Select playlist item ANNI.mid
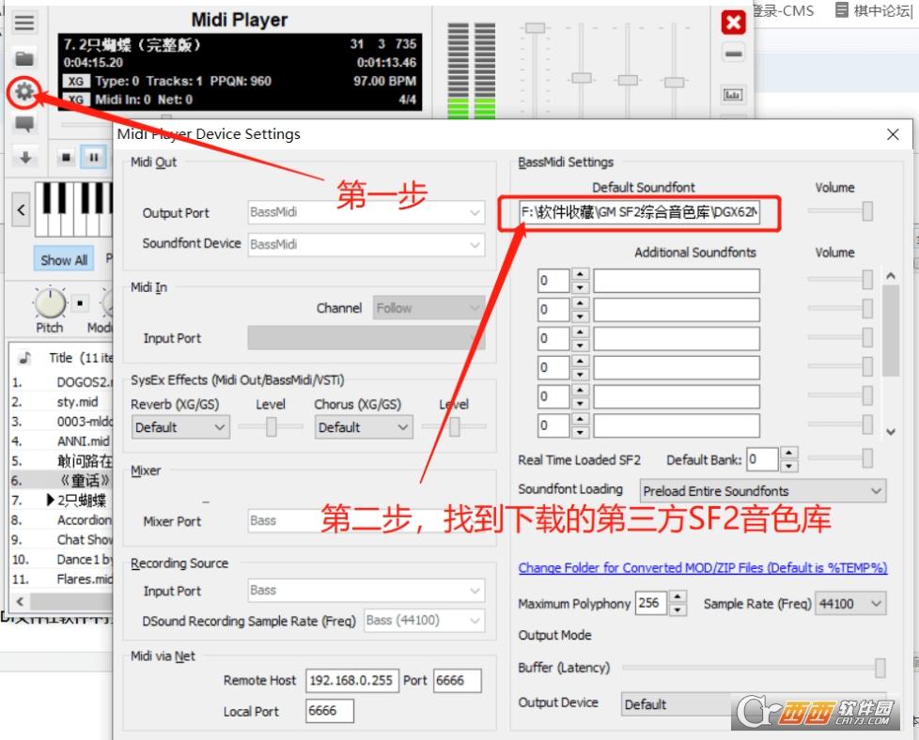 84,440
